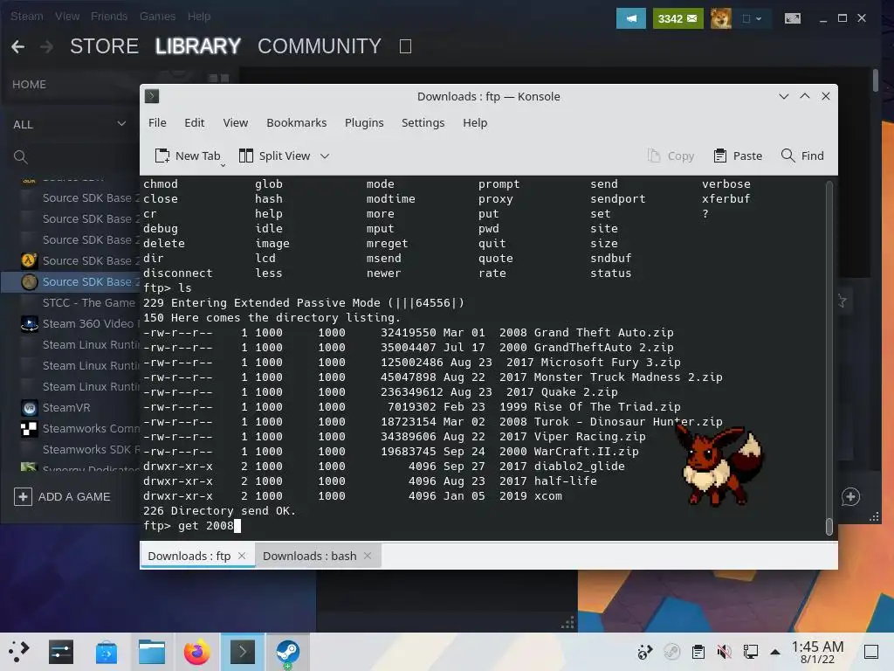
Task: Open the Steam announcements megaphone icon
Action: pyautogui.click(x=630, y=18)
